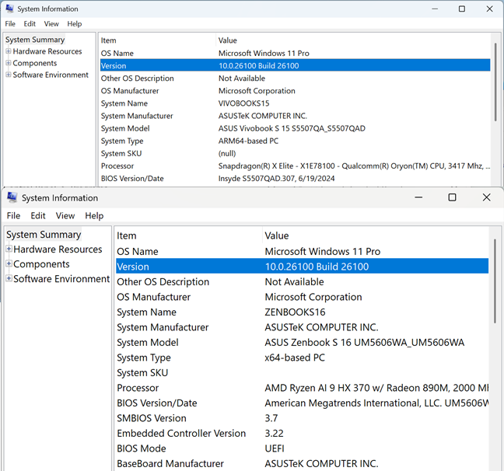The width and height of the screenshot is (504, 471).
Task: Select Software Environment label in the bottom window
Action: (x=61, y=279)
